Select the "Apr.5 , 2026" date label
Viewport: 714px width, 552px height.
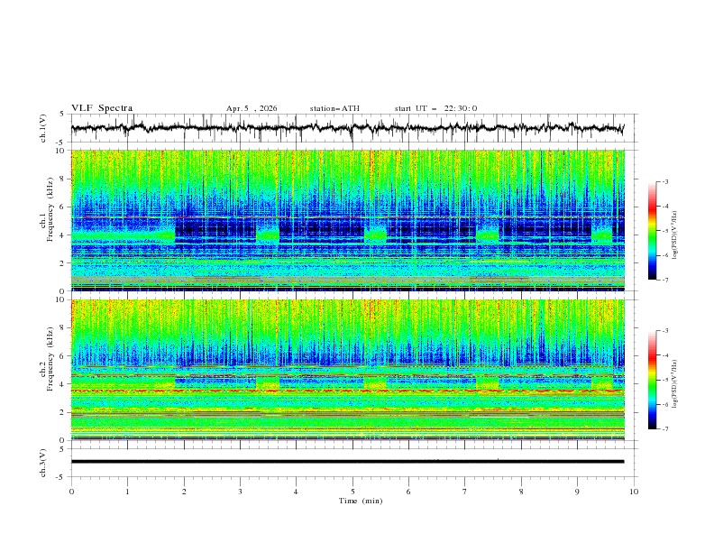coord(252,108)
